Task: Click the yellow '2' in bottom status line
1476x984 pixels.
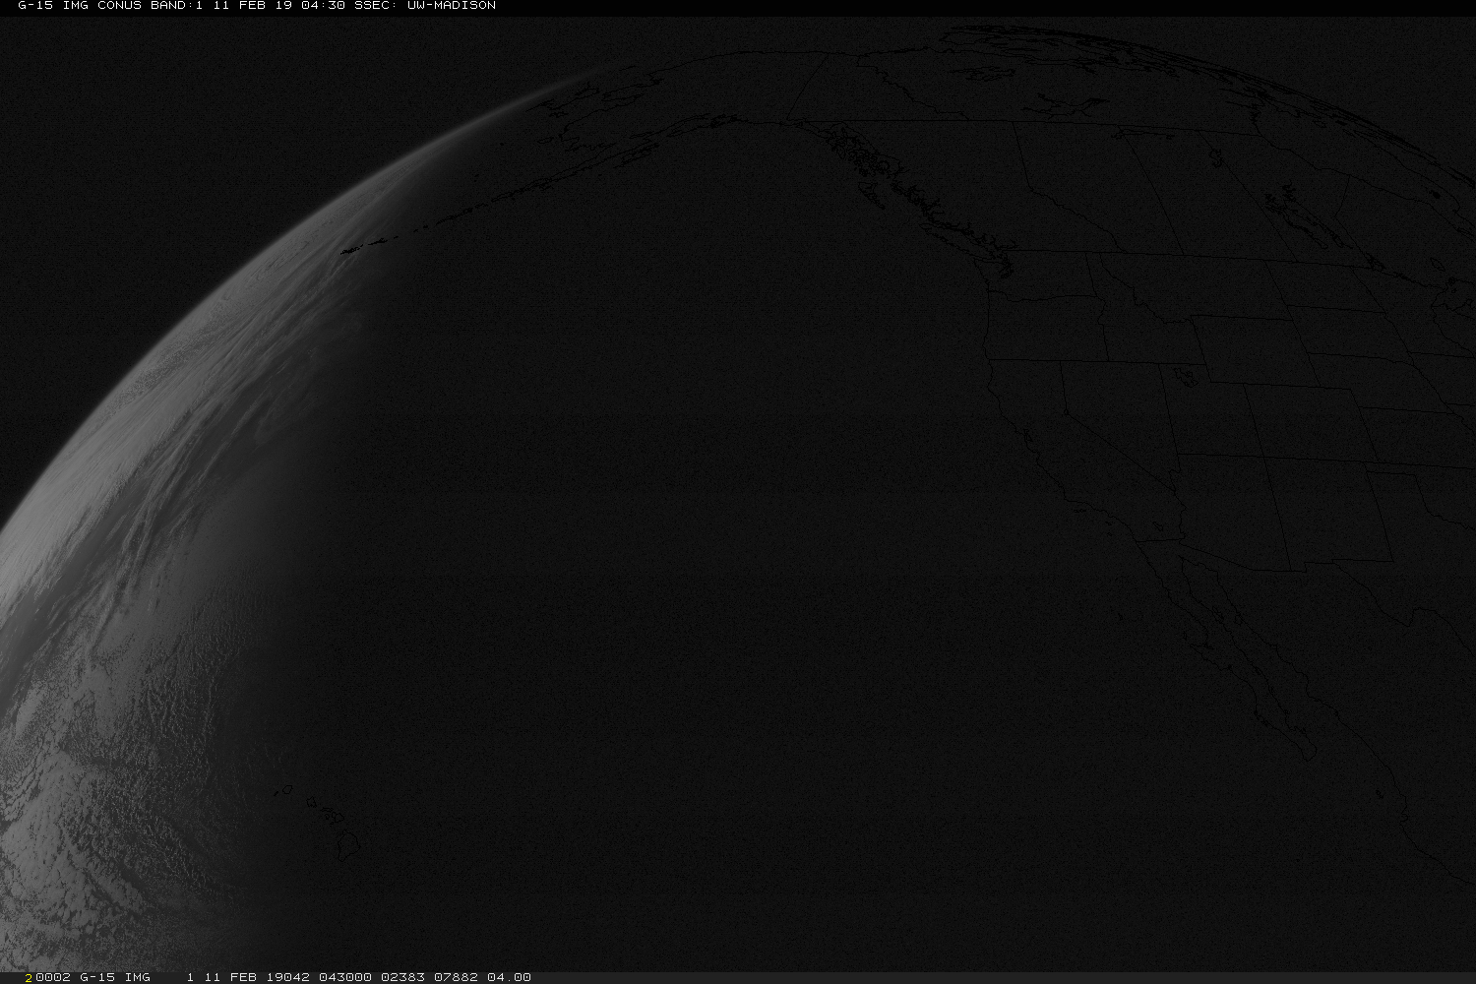Action: (29, 977)
